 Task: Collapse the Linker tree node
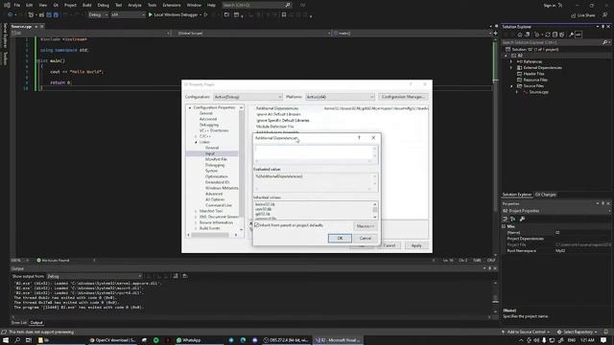pyautogui.click(x=196, y=142)
